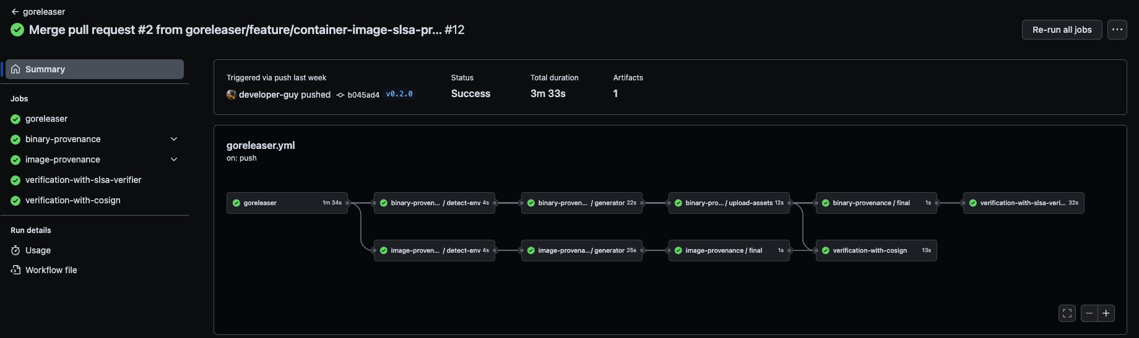Viewport: 1139px width, 338px height.
Task: Click verification-with-cosign node in graph
Action: click(876, 250)
